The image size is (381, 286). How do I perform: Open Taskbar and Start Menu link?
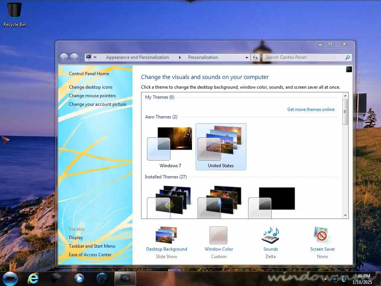(x=92, y=246)
